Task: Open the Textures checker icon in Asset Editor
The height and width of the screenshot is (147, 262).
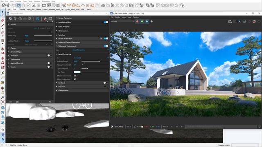Action: [30, 19]
